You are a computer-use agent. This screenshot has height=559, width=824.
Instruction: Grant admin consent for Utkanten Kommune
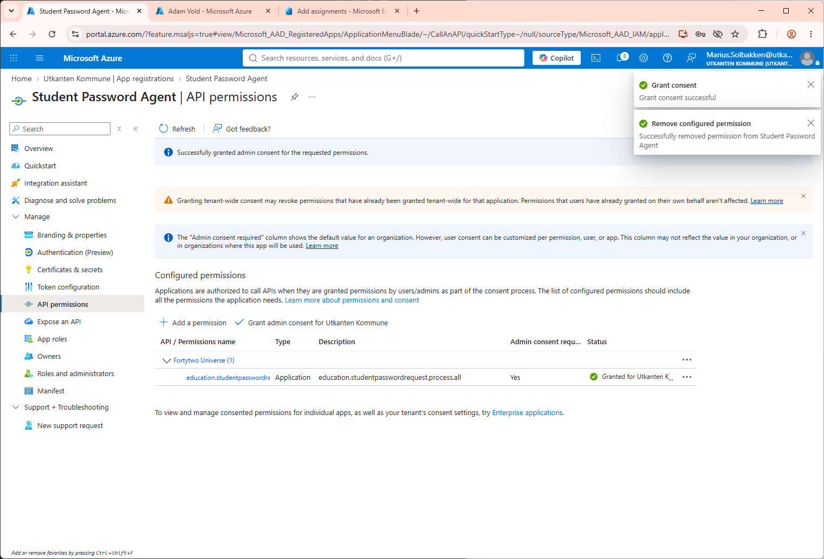pyautogui.click(x=312, y=323)
